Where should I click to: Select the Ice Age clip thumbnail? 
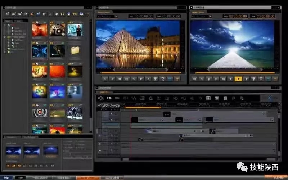[x=75, y=30]
